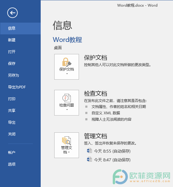
Task: Expand the 保护文档 dropdown arrow
Action: point(67,74)
